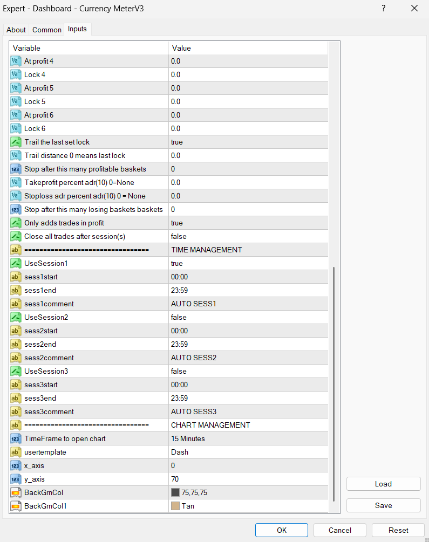Click the double-type icon beside Lock 4
The width and height of the screenshot is (429, 542).
[x=16, y=74]
